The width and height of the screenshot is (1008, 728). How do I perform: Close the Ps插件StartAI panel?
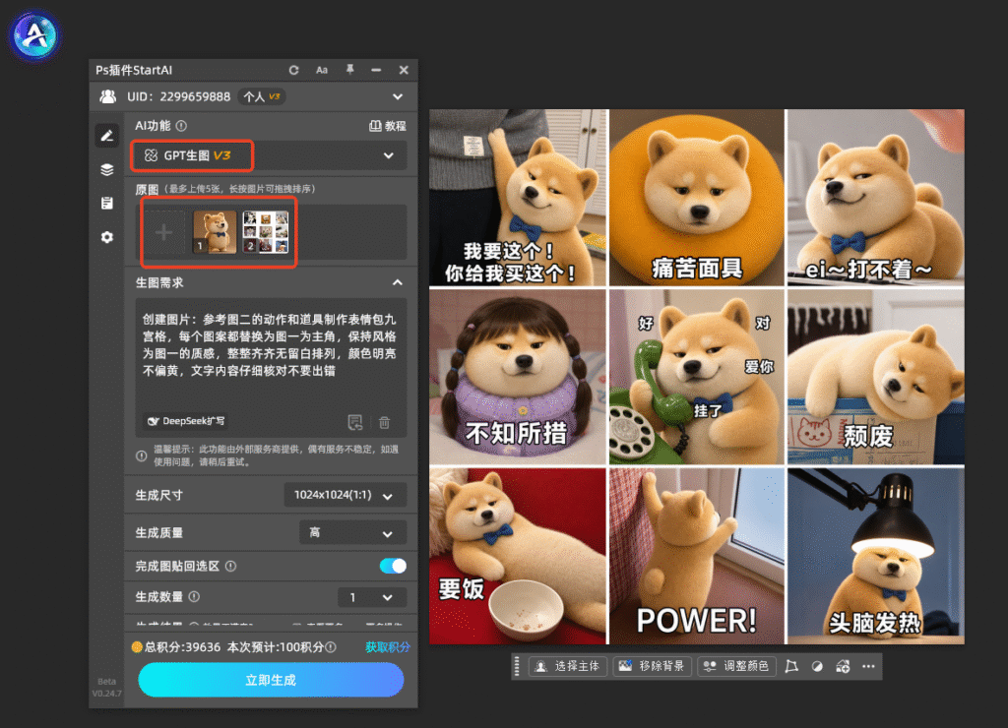click(404, 70)
